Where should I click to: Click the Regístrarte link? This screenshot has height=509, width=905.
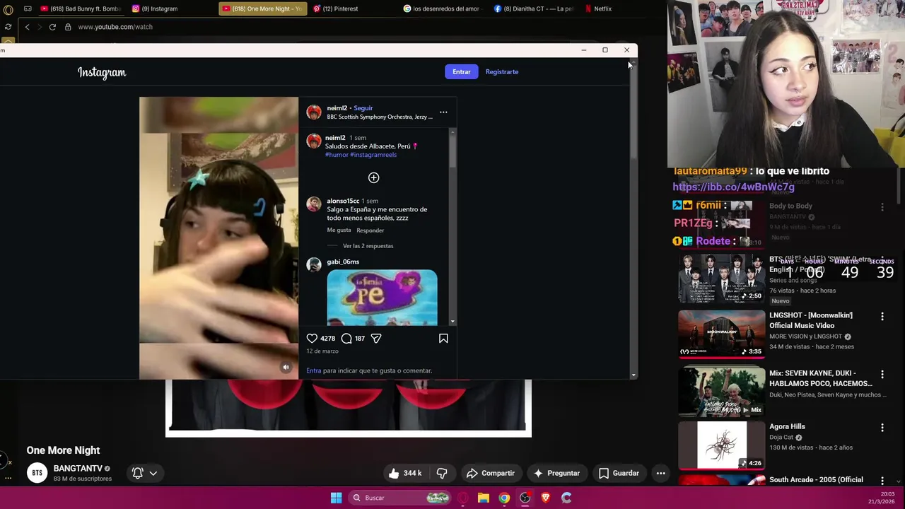502,71
